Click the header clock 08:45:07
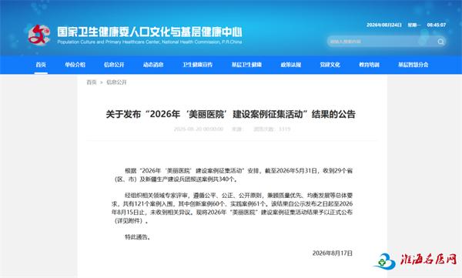This screenshot has height=278, width=462. click(x=437, y=25)
